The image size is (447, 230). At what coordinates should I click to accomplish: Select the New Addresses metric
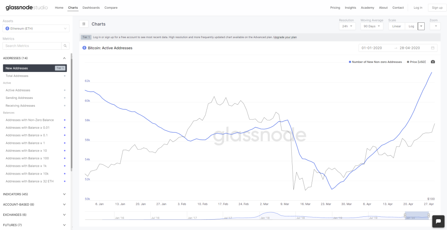pos(35,68)
